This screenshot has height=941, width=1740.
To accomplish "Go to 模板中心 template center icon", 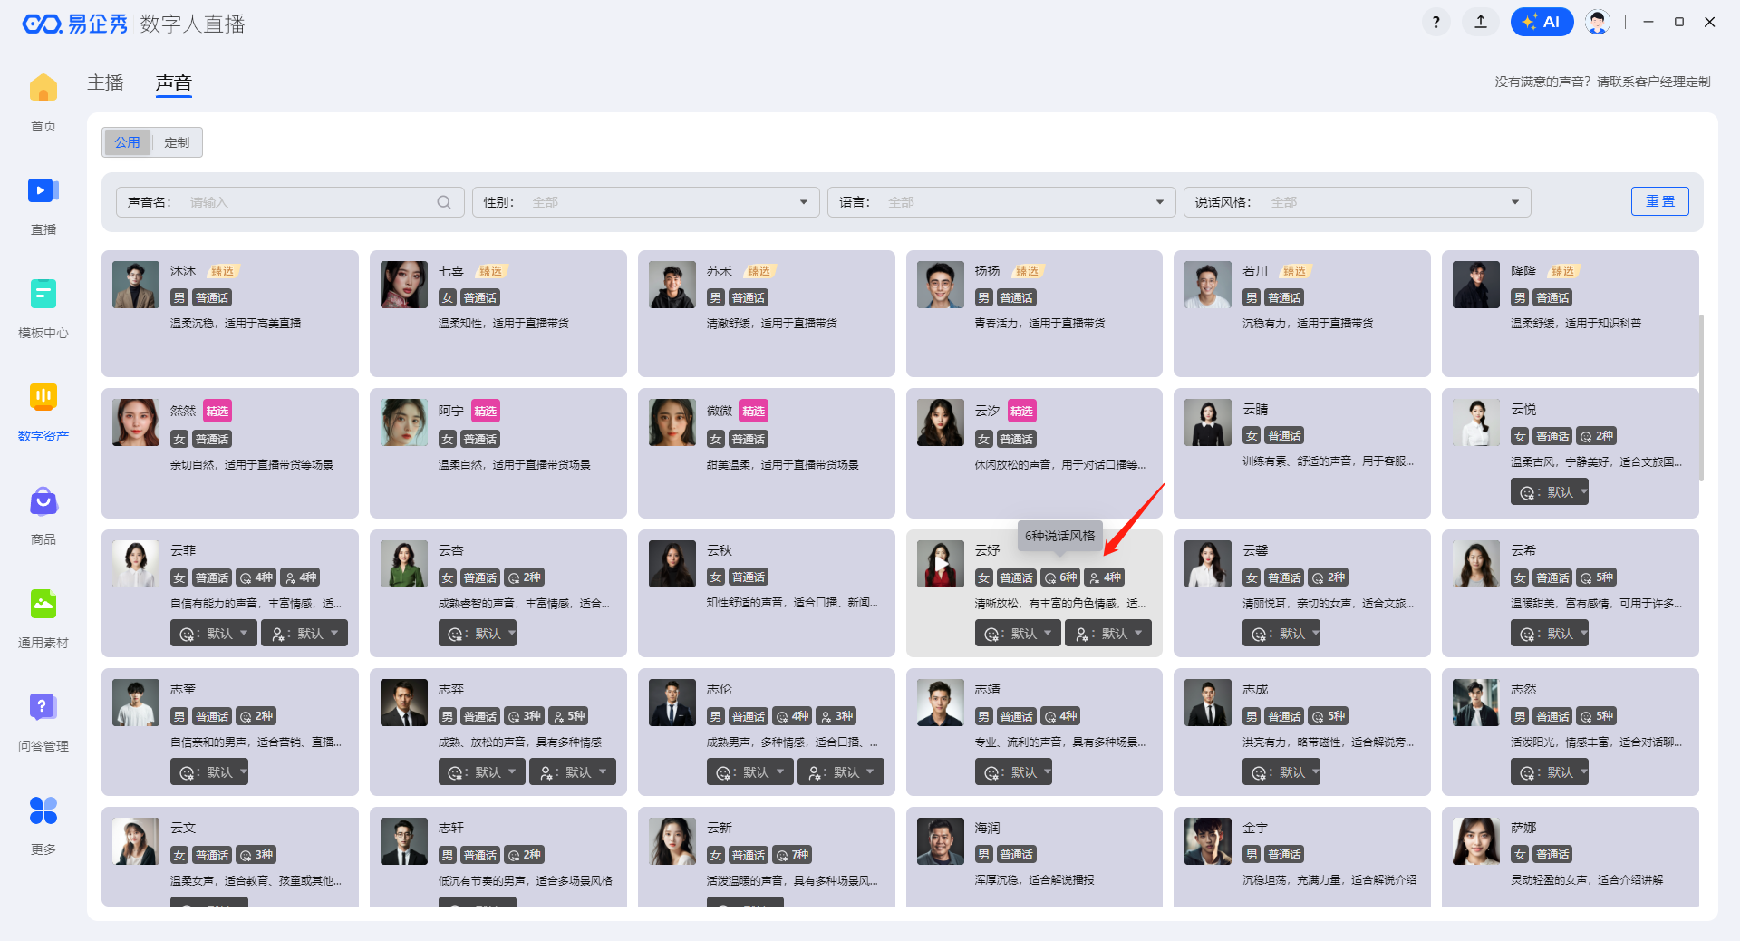I will pyautogui.click(x=43, y=295).
